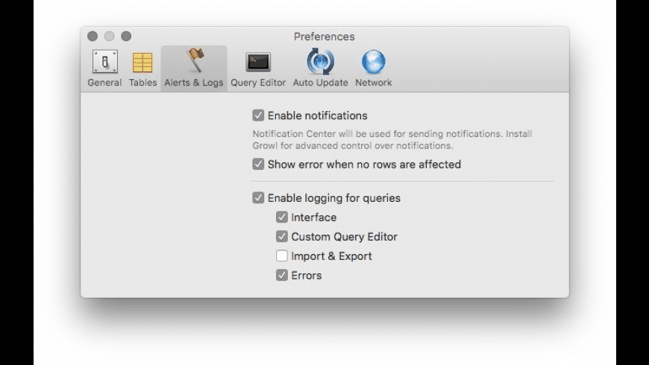This screenshot has height=365, width=649.
Task: Click the Notification Center description text
Action: click(392, 140)
